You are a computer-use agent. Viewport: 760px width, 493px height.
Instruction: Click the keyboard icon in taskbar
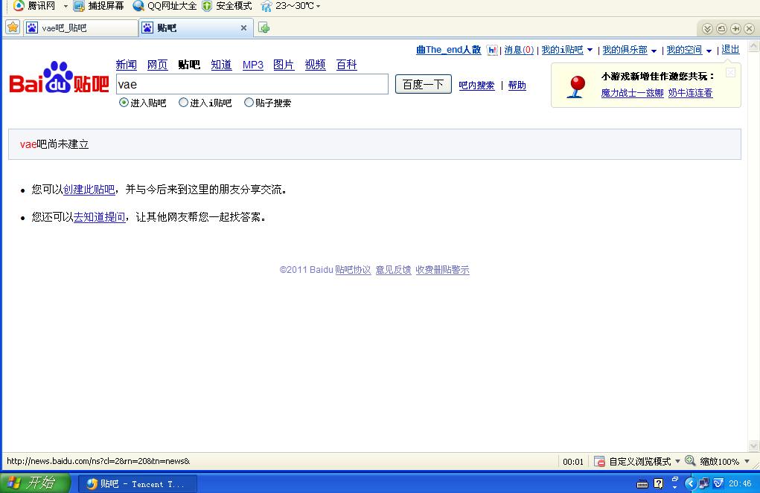coord(642,483)
